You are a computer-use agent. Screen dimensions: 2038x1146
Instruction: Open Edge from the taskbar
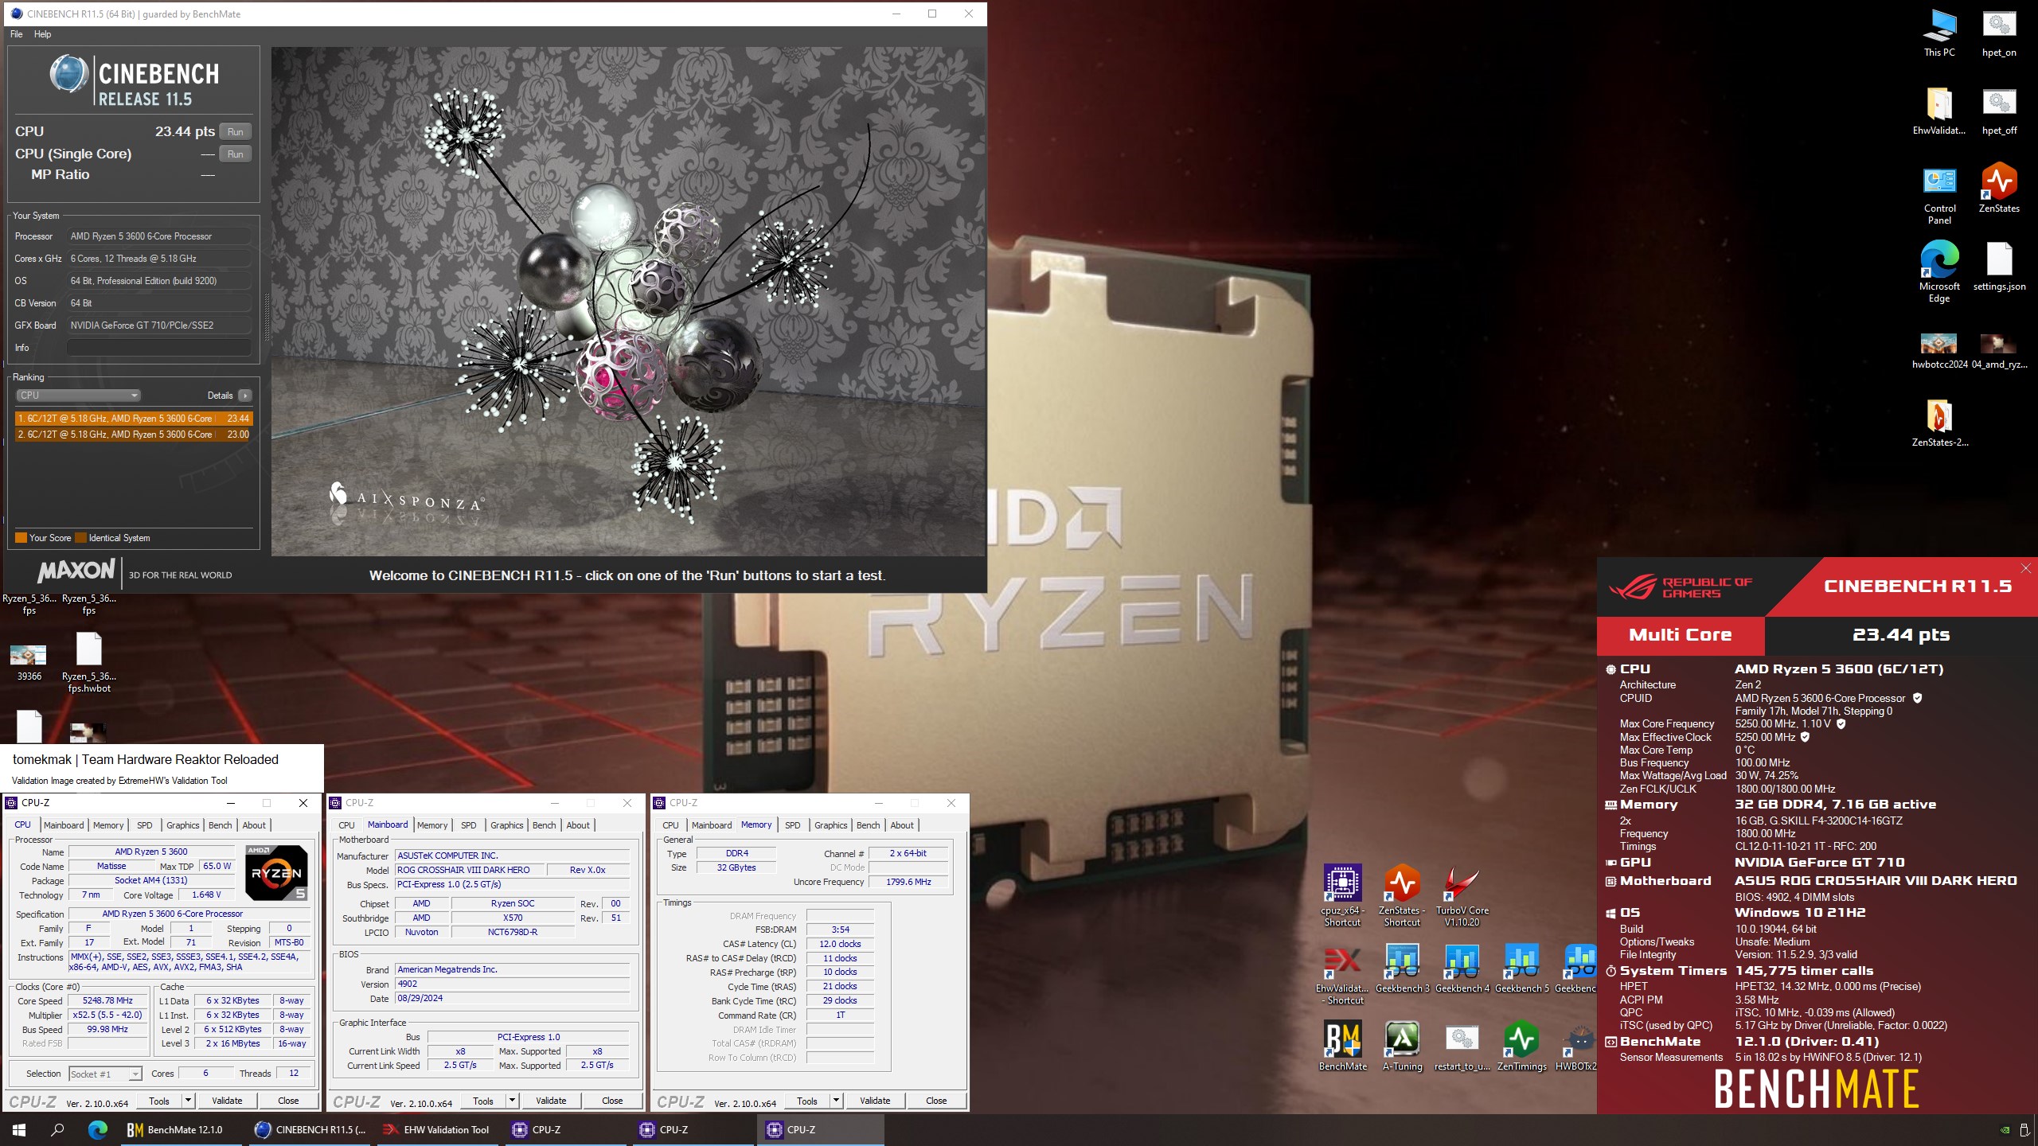[97, 1129]
